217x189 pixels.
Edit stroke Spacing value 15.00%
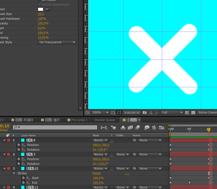point(43,37)
